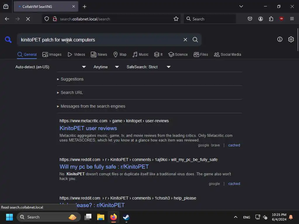Open the notifications bell icon

(x=291, y=217)
